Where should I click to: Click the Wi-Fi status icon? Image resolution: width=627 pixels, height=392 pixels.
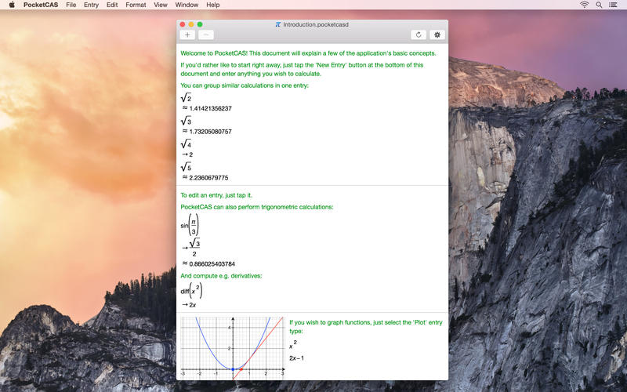point(584,5)
